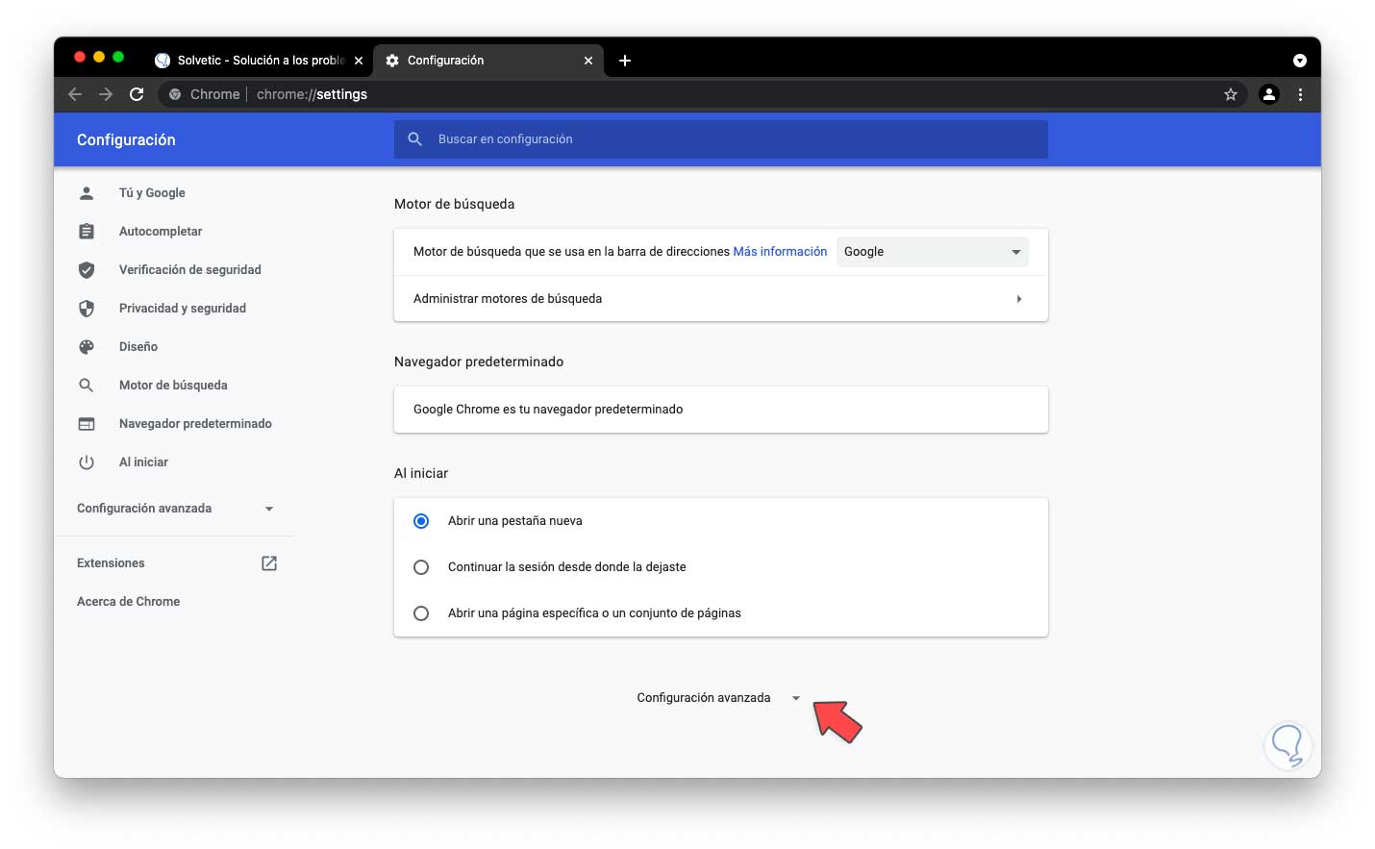Image resolution: width=1375 pixels, height=849 pixels.
Task: Open a new tab with plus icon
Action: [x=625, y=61]
